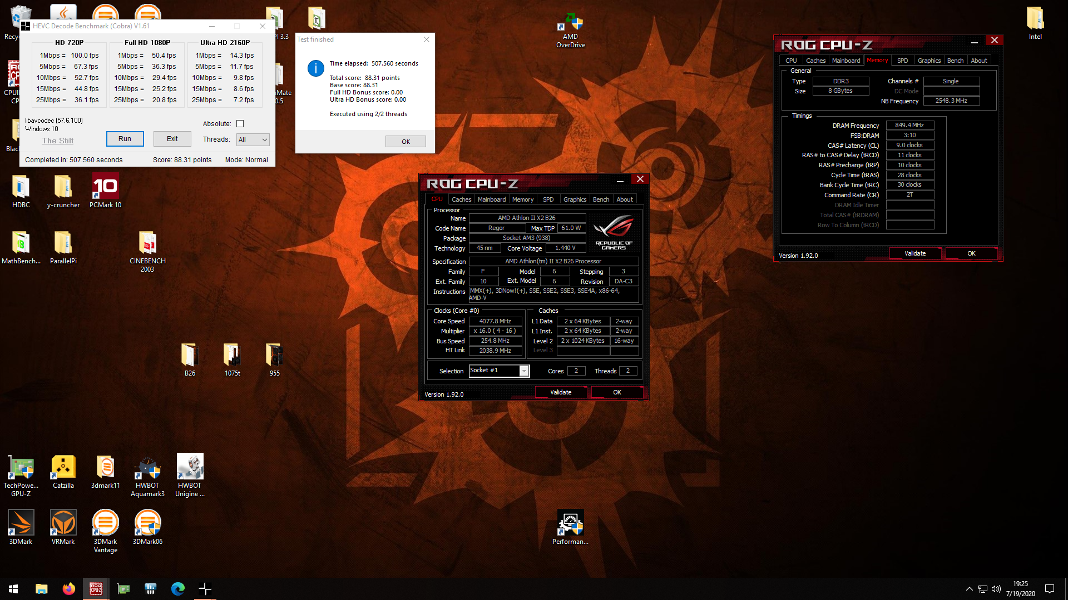
Task: Open the Threads dropdown in HEVC benchmark
Action: [x=253, y=140]
